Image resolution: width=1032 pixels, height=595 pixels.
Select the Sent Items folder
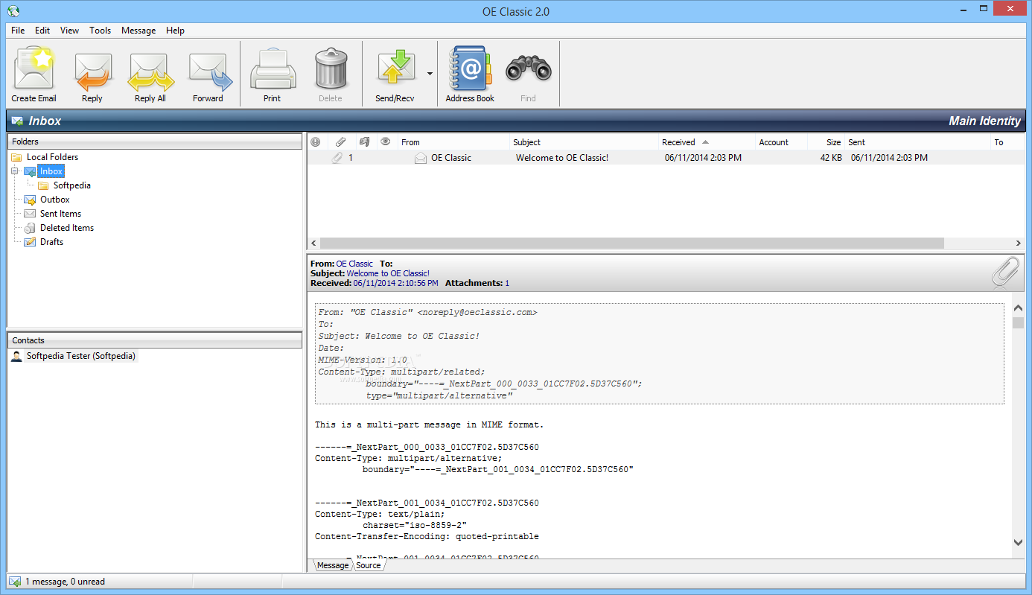pyautogui.click(x=60, y=214)
